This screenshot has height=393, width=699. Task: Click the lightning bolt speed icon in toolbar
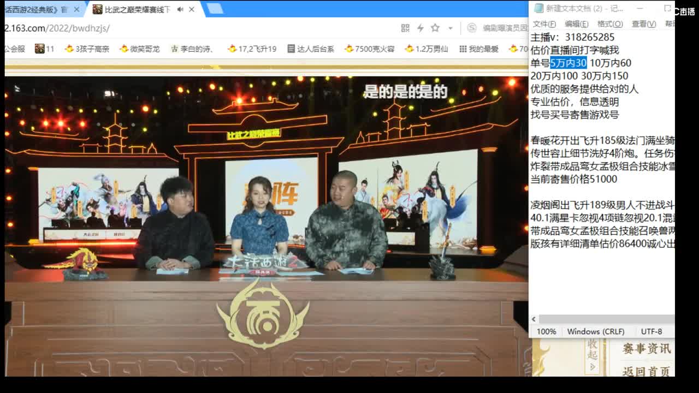421,28
